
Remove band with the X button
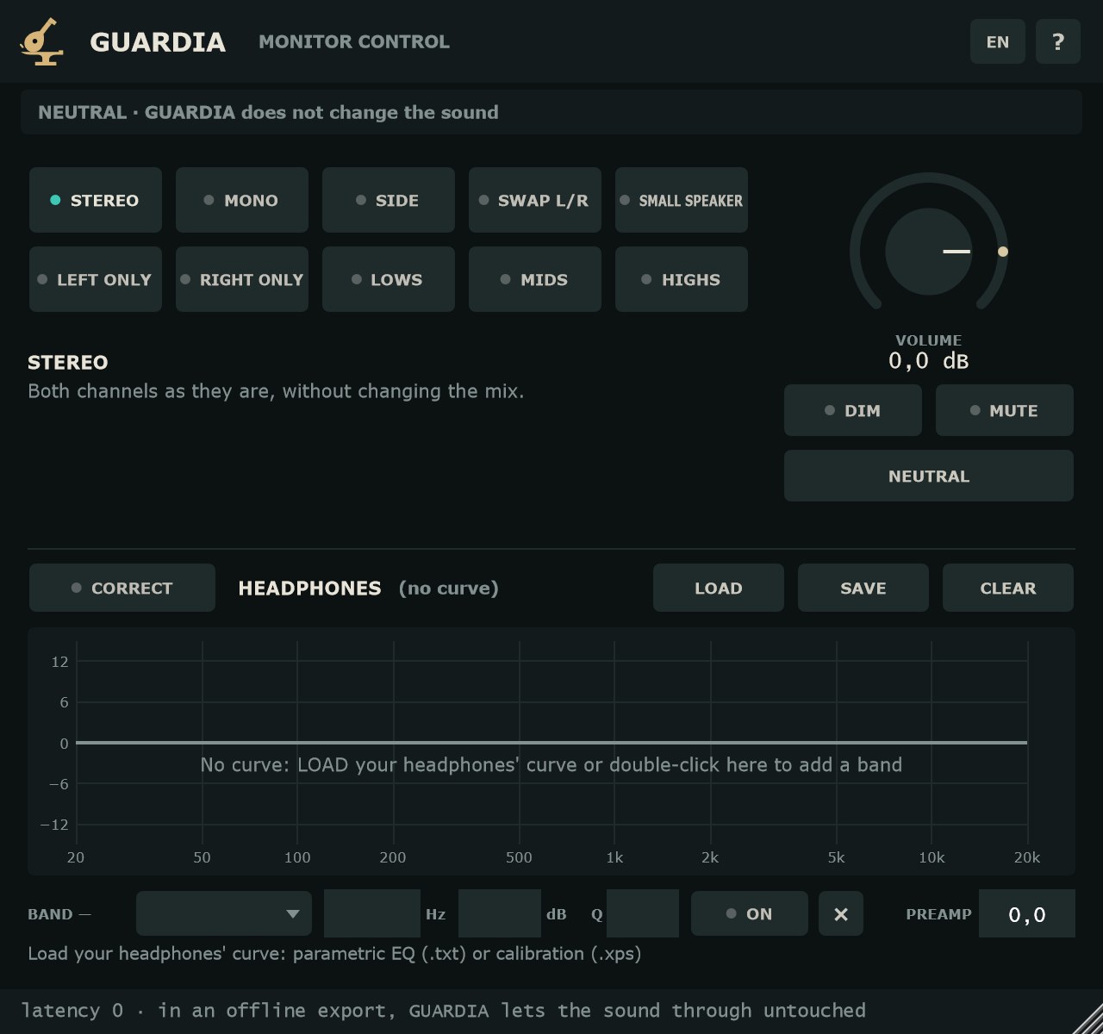point(841,913)
